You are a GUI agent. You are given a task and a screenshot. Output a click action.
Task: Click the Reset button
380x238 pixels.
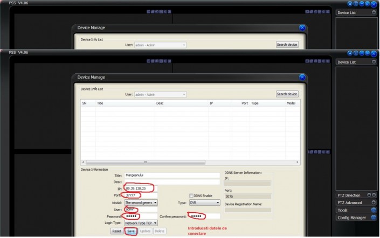(116, 231)
